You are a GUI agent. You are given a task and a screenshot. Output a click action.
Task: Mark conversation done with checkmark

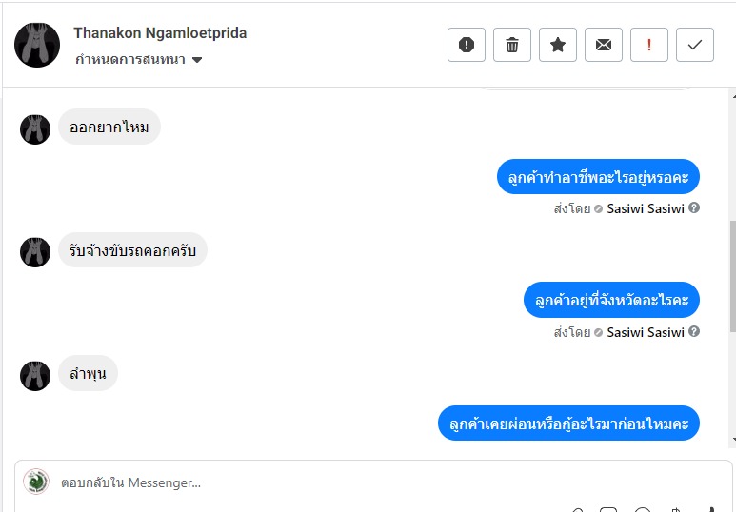[695, 45]
